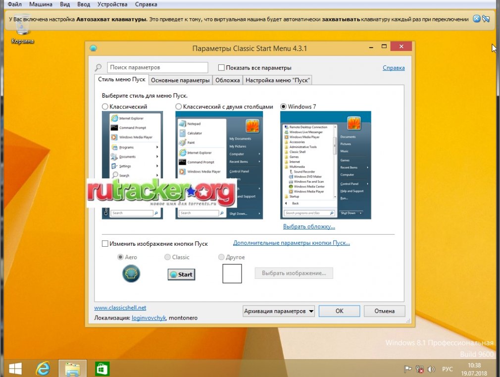Click the Отмена button
500x377 pixels.
[384, 311]
